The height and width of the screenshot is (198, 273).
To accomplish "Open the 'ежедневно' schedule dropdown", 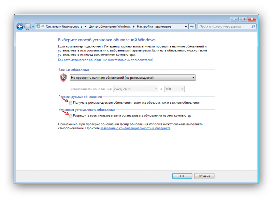I will 135,89.
